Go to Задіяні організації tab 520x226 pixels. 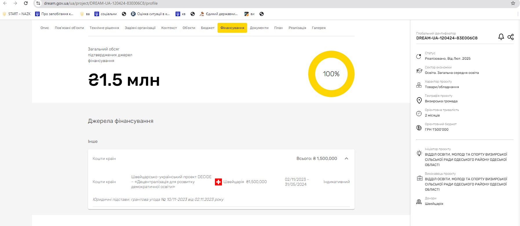pyautogui.click(x=140, y=28)
